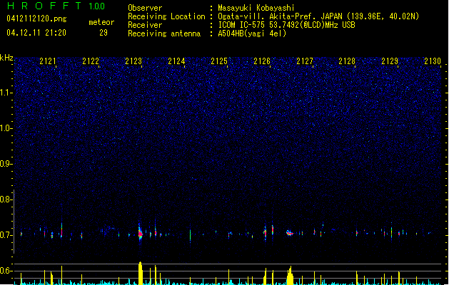449x285 pixels.
Task: Click the curved meteor echo before 2127
Action: [290, 233]
